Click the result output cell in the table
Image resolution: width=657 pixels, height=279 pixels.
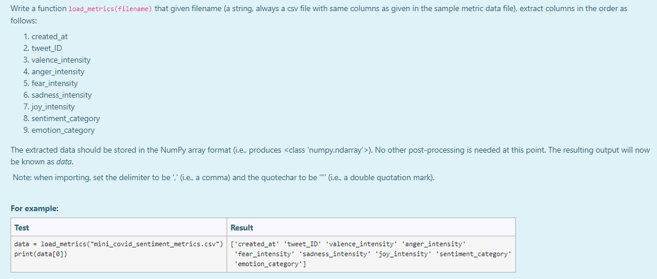(371, 254)
